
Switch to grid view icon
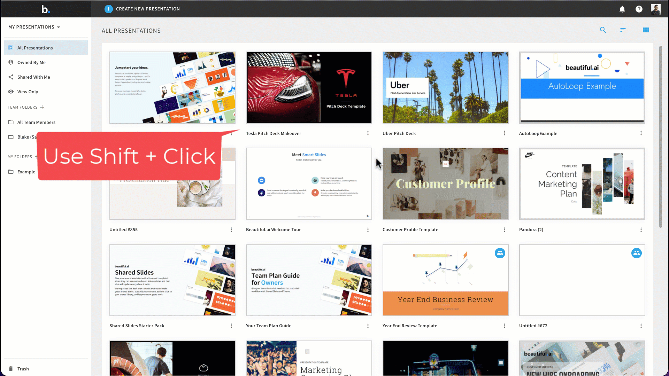[x=646, y=30]
